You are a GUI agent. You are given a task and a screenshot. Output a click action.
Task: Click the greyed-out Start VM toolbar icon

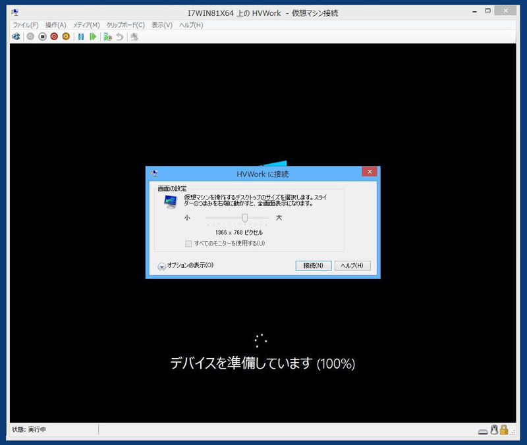tap(30, 37)
